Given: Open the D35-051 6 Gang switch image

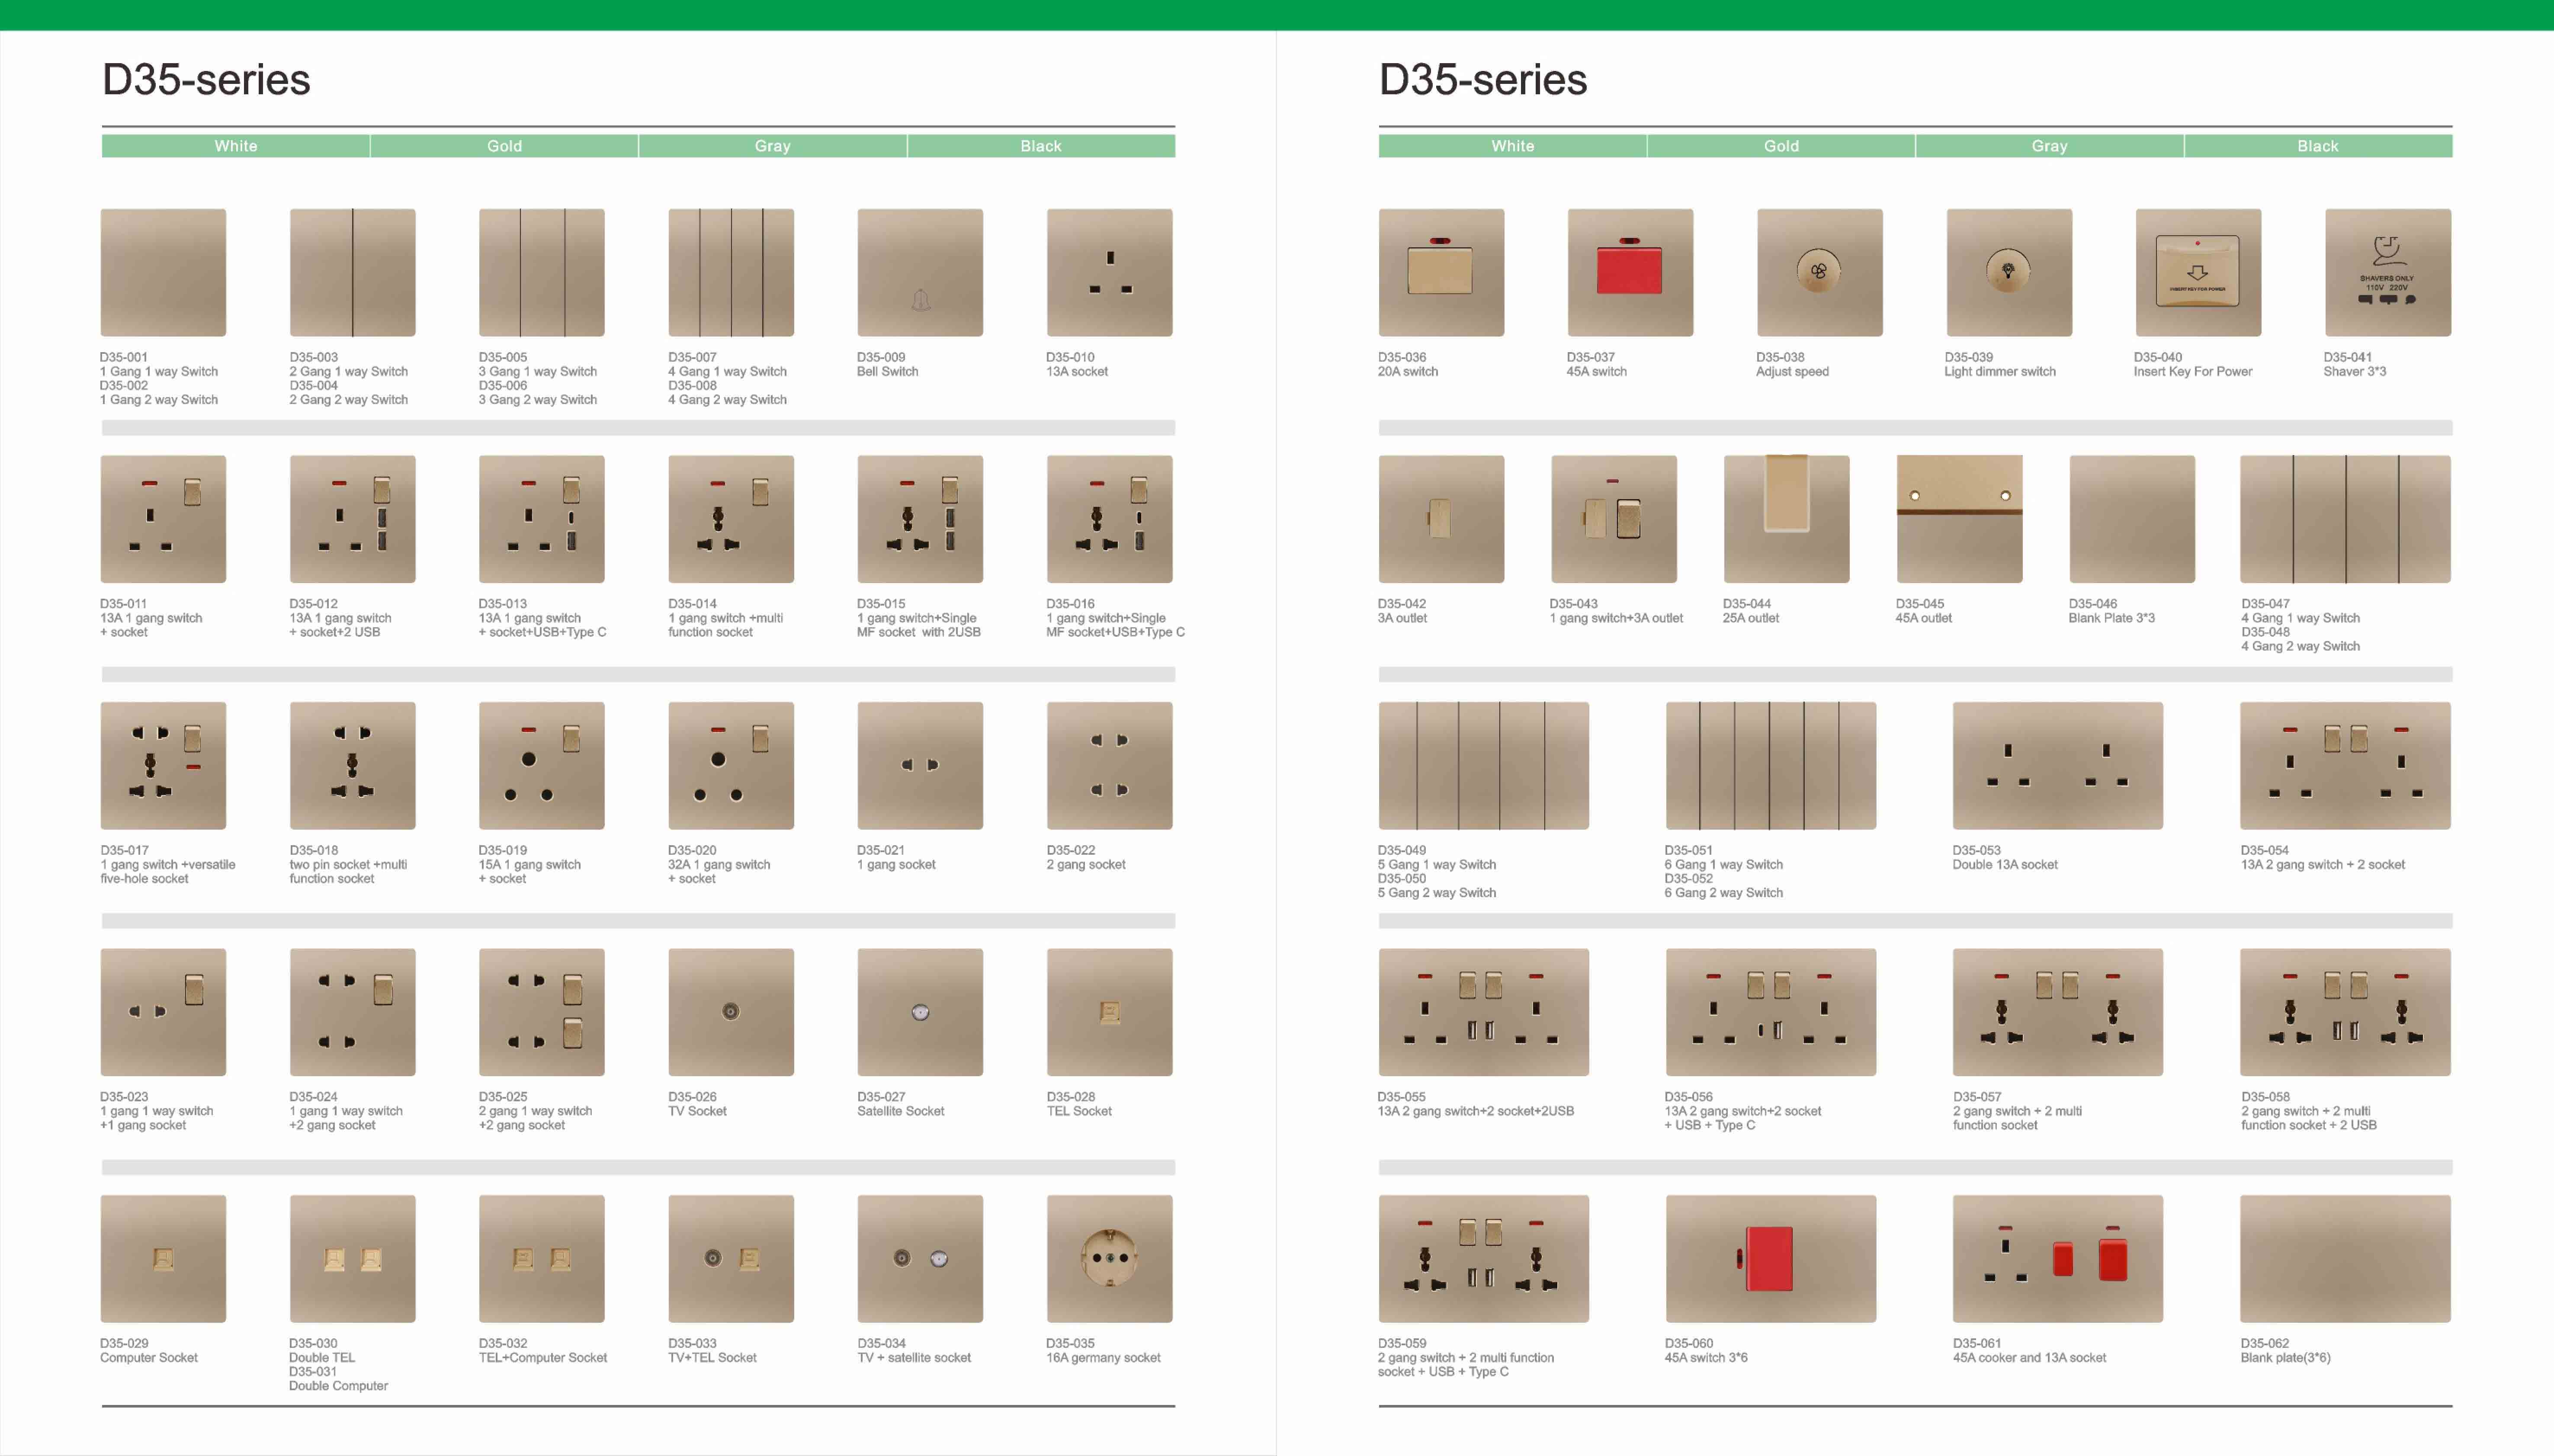Looking at the screenshot, I should 1770,765.
